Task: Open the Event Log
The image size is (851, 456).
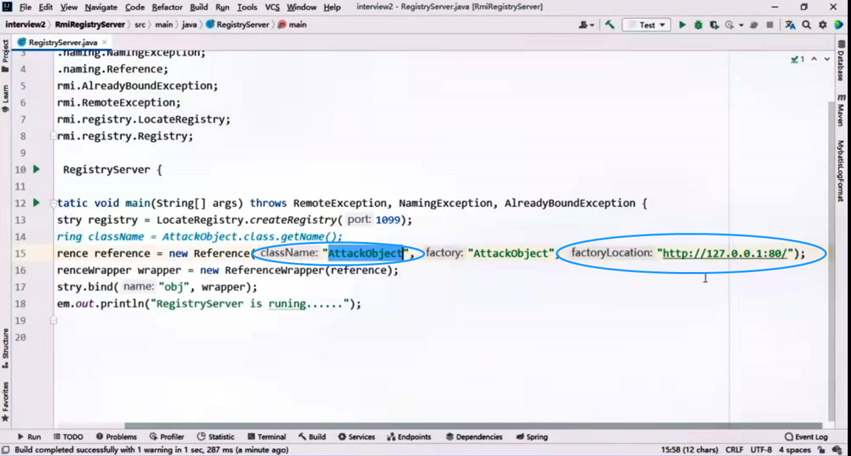Action: 806,437
